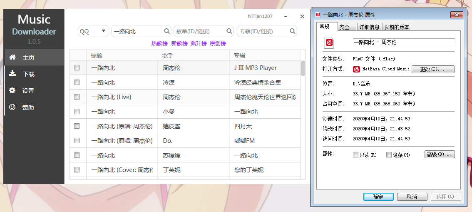Open the 下载 page in the sidebar
Image resolution: width=472 pixels, height=212 pixels.
click(x=34, y=74)
